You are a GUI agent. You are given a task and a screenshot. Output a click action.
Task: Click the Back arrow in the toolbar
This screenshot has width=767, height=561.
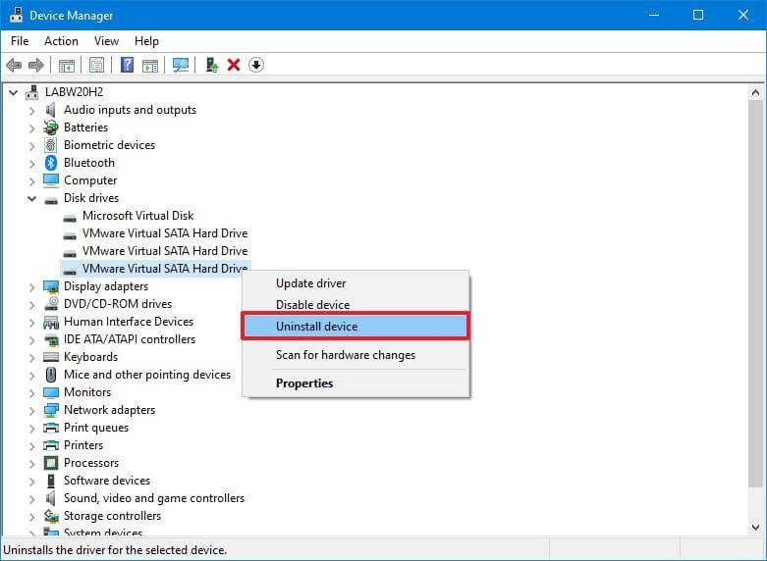[14, 65]
